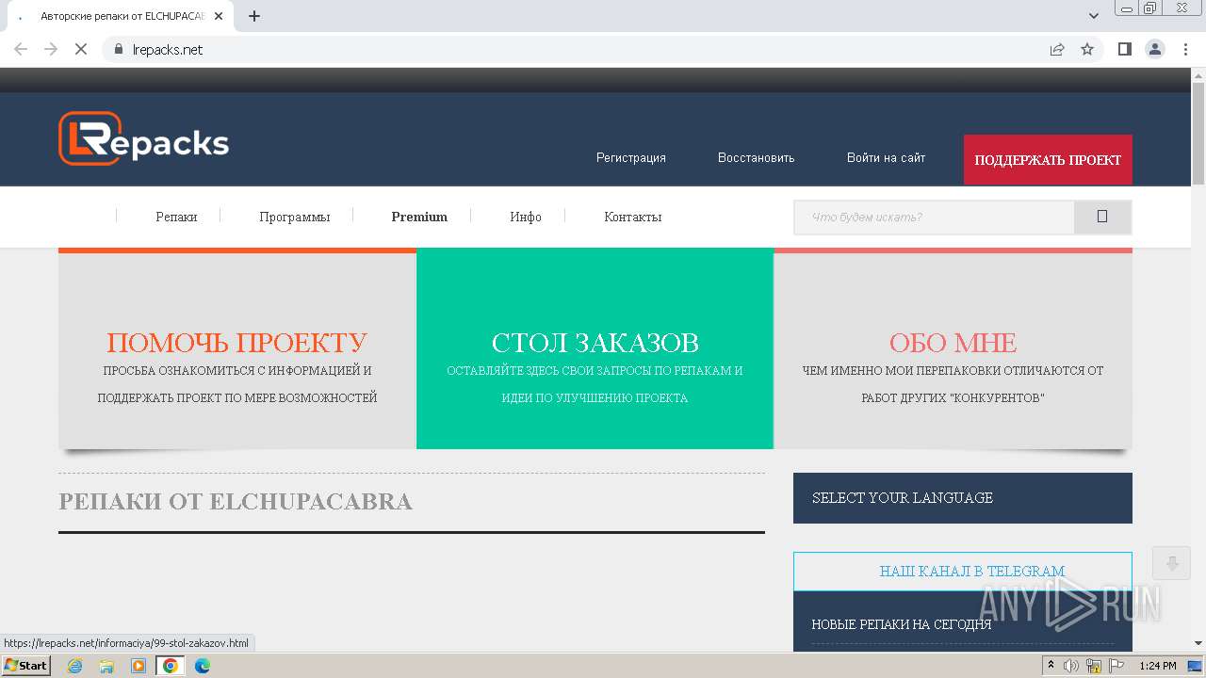The width and height of the screenshot is (1206, 678).
Task: Open the Репаки menu item
Action: coord(176,217)
